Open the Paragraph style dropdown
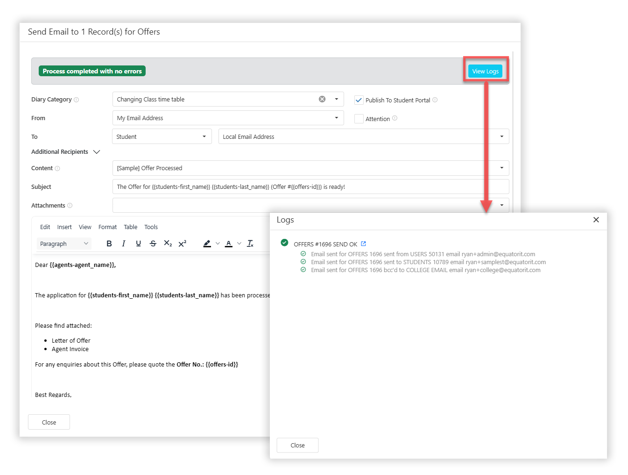 click(64, 244)
